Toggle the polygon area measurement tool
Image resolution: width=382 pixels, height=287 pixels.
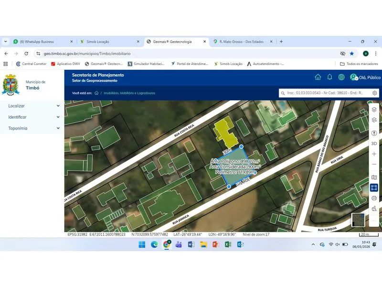[x=374, y=188]
